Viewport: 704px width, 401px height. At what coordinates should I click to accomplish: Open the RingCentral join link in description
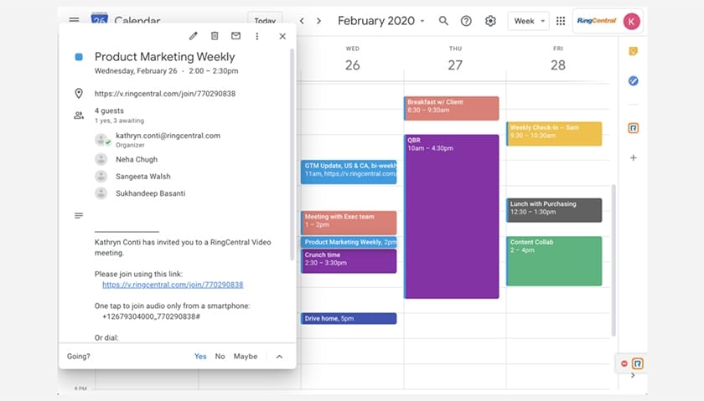pyautogui.click(x=173, y=285)
